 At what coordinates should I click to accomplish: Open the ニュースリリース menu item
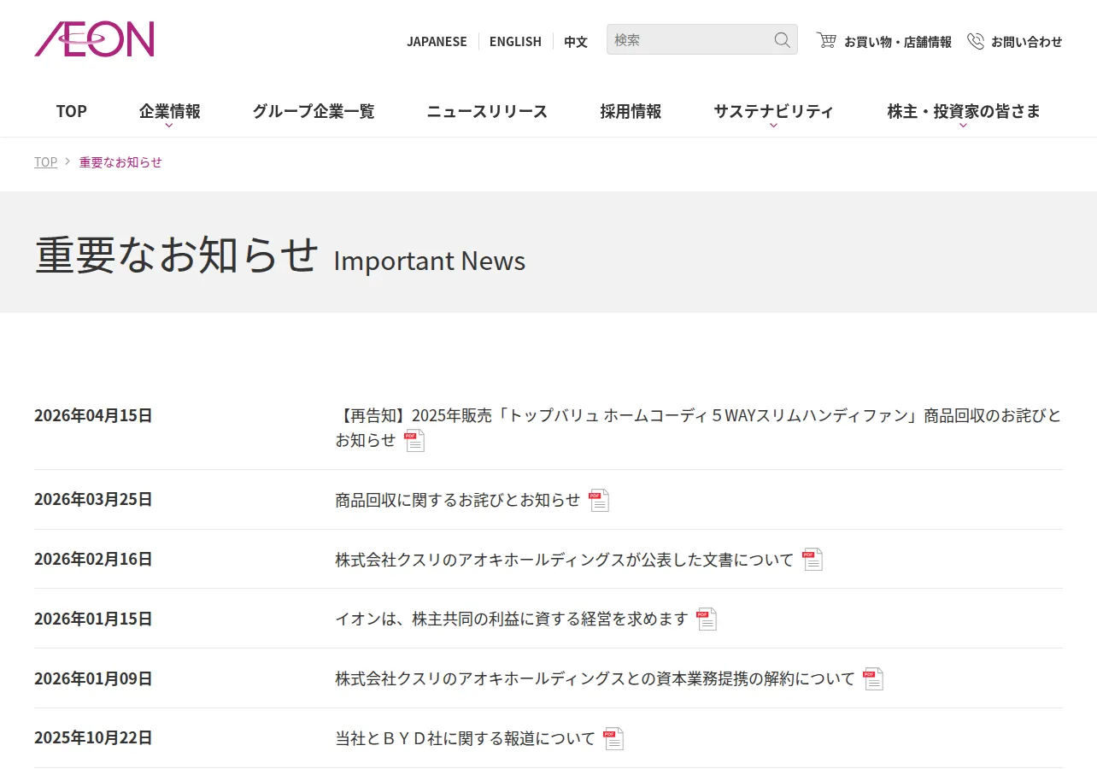(x=487, y=111)
